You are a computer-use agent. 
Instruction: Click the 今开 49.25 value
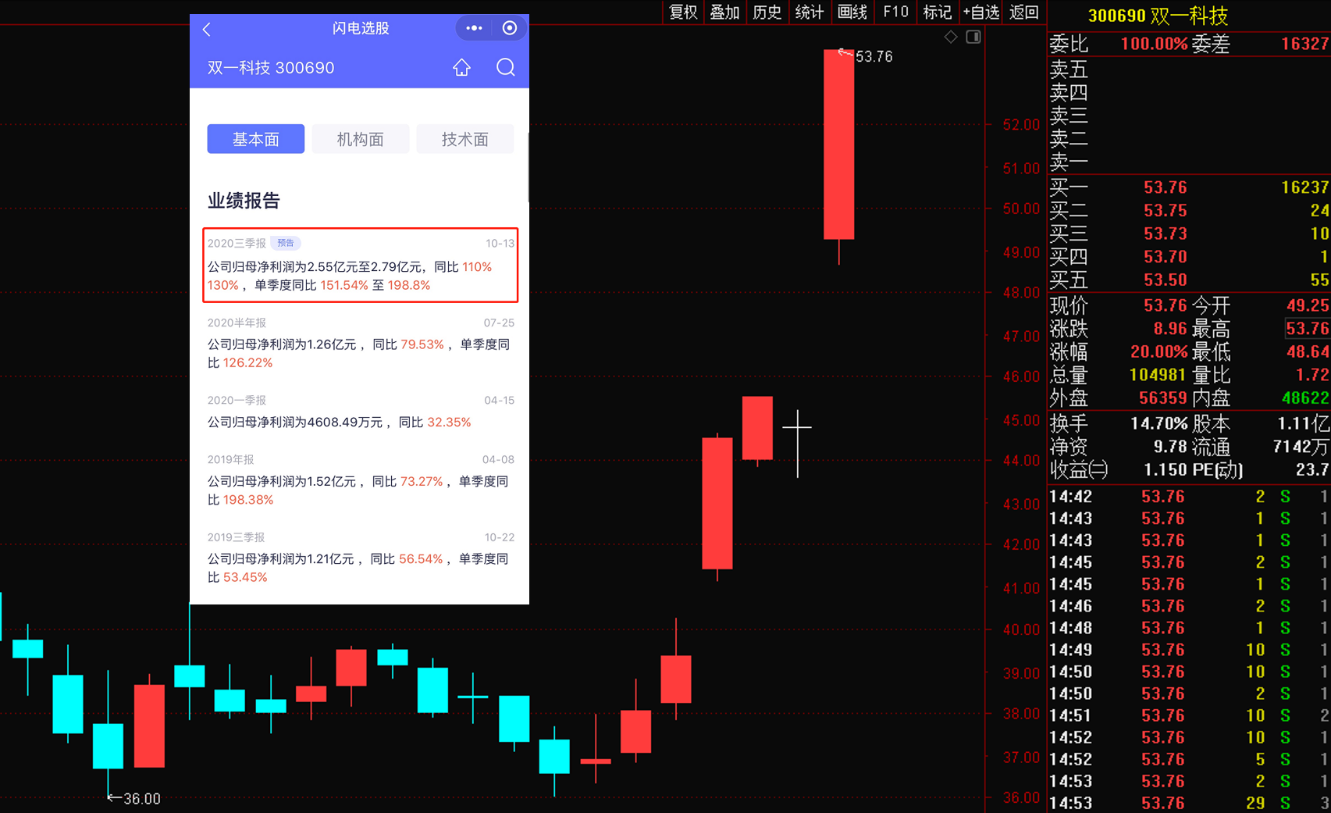coord(1308,305)
